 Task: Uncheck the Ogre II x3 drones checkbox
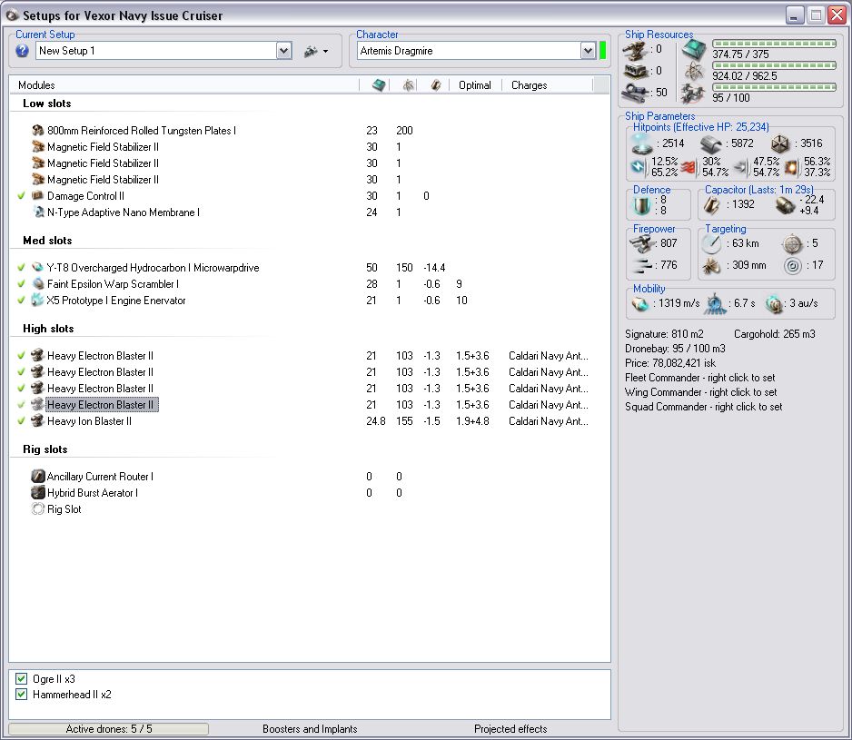[x=22, y=678]
